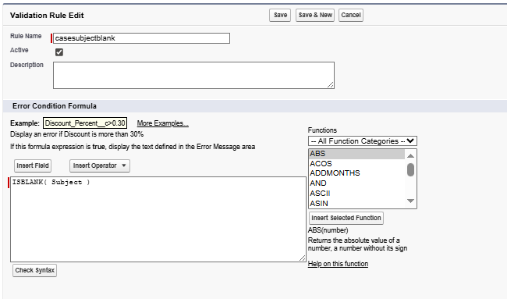Click the Save button
The width and height of the screenshot is (507, 299).
click(x=280, y=15)
